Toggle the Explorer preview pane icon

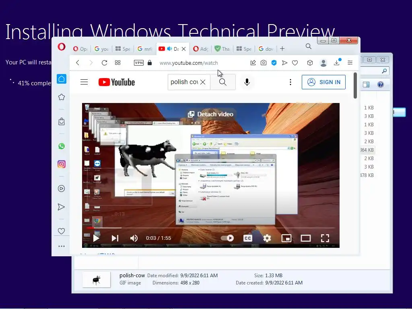coord(366,84)
